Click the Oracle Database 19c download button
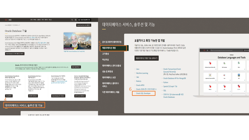This screenshot has width=249, height=140. click(x=58, y=96)
